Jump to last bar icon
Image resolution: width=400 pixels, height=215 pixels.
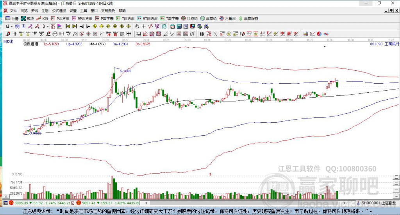click(75, 26)
